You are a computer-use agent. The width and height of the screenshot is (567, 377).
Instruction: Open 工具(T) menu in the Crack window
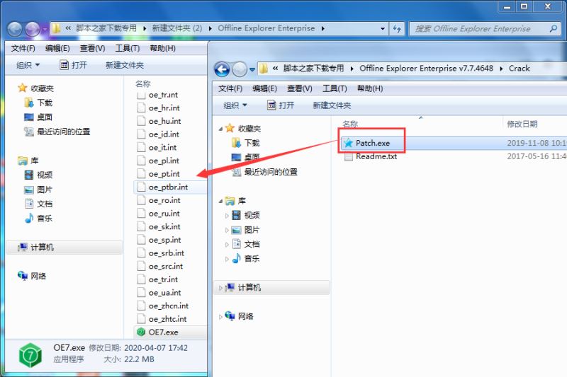(x=335, y=88)
